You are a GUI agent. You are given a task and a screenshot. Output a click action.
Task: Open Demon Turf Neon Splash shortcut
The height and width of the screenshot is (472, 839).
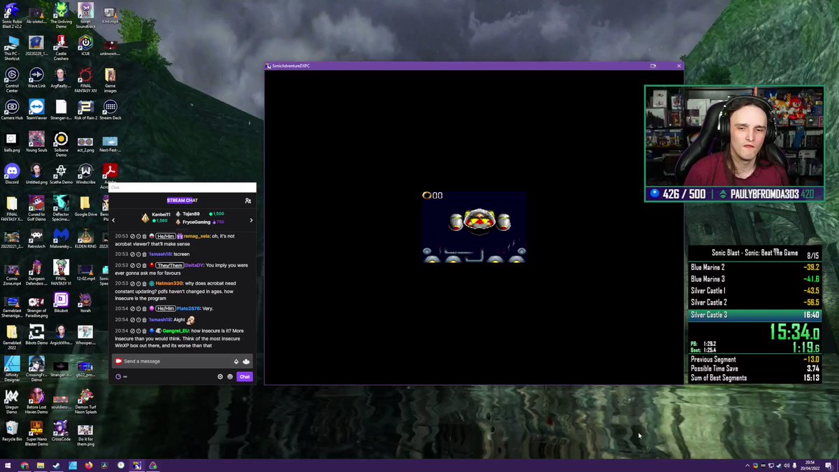pos(85,401)
